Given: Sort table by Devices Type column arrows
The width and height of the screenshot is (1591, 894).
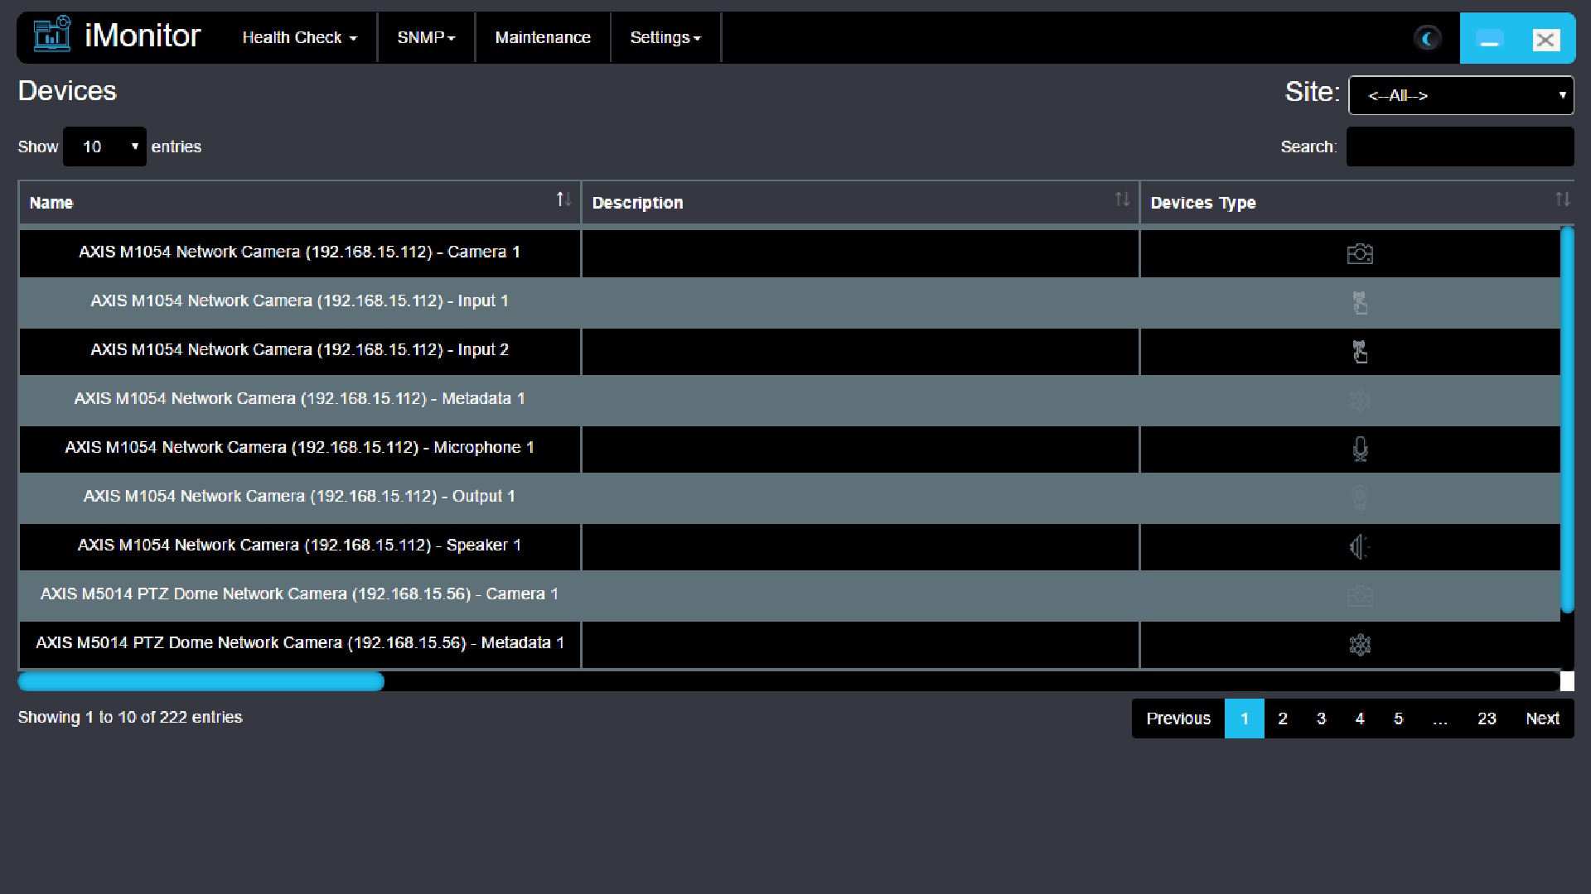Looking at the screenshot, I should pyautogui.click(x=1563, y=199).
